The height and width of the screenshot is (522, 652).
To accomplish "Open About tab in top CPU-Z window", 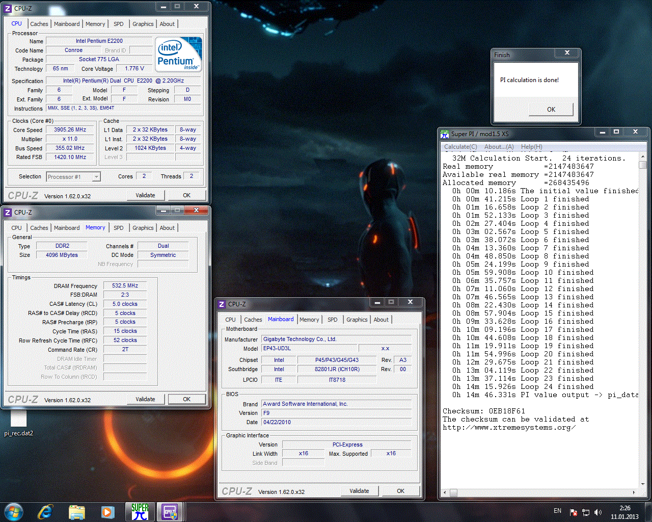I will coord(167,24).
